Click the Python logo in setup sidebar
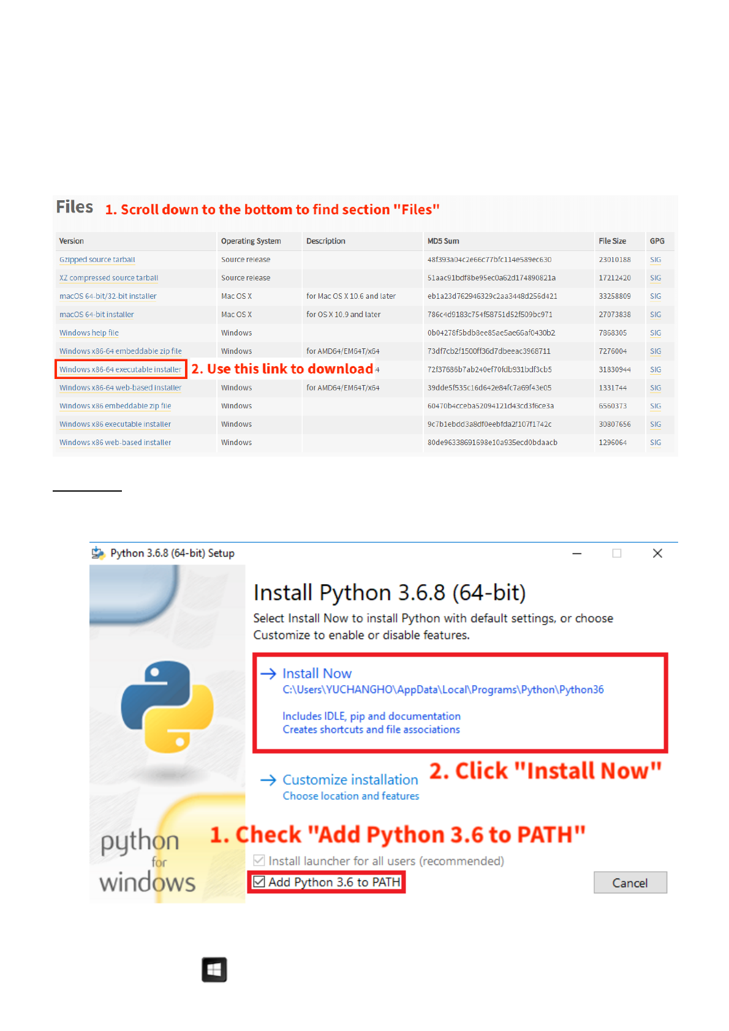The width and height of the screenshot is (729, 1031). 167,707
